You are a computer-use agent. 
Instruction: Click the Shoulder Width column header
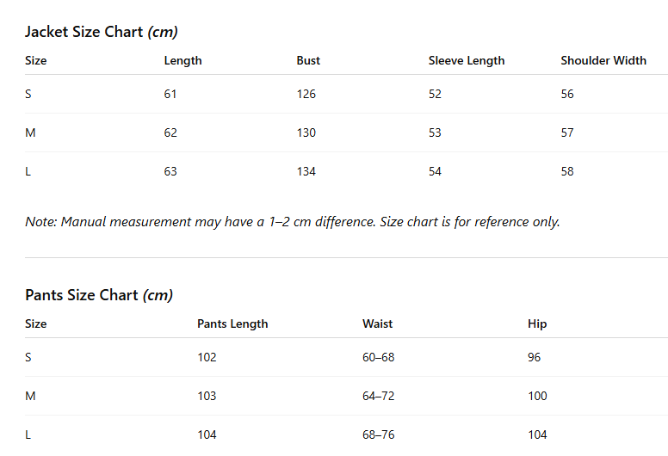603,60
